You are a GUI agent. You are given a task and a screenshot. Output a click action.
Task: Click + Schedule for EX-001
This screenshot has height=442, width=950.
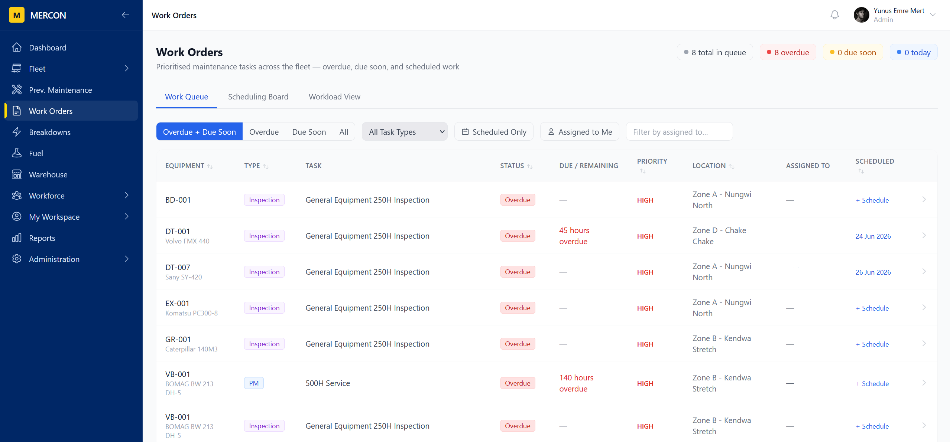(x=872, y=308)
